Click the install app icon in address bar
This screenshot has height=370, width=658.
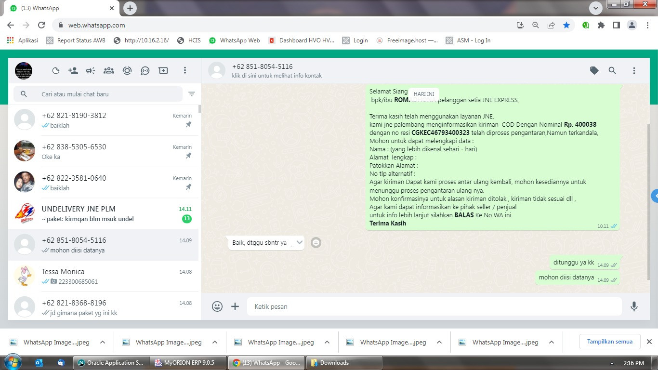coord(520,25)
